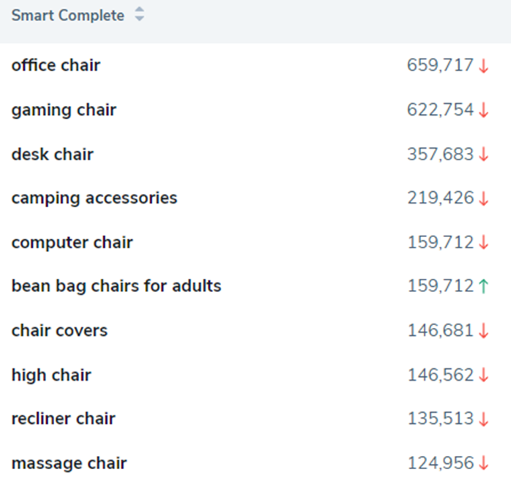
Task: Select the gaming chair keyword
Action: click(64, 110)
